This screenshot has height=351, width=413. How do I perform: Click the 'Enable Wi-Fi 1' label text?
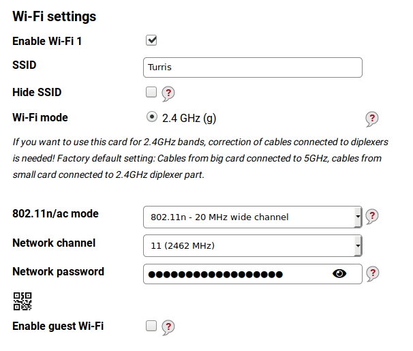(x=47, y=42)
